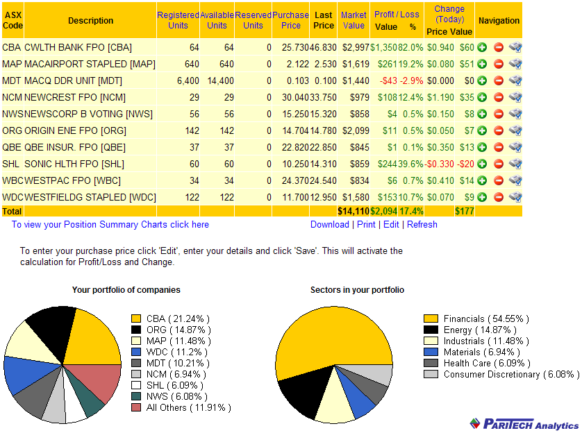Click the Purchase Price column header

[290, 20]
